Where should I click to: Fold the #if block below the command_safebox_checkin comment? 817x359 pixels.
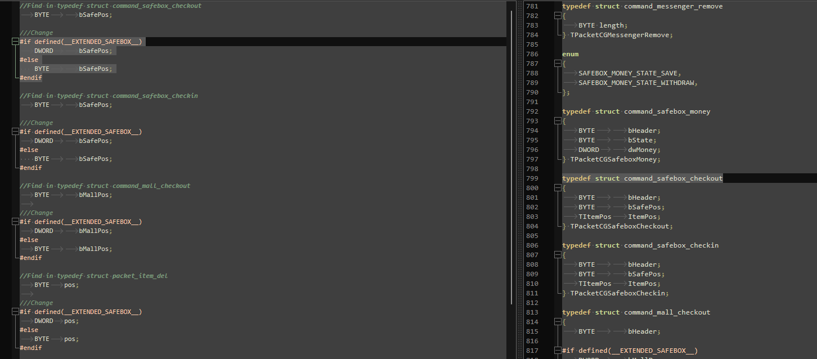tap(15, 132)
